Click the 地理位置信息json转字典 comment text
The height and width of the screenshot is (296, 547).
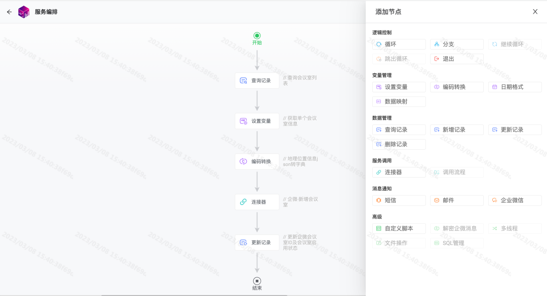point(300,161)
